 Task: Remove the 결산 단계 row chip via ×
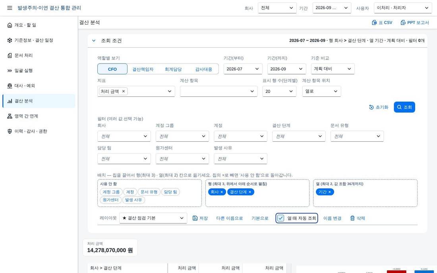[x=250, y=192]
